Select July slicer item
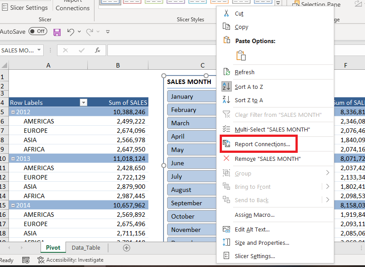365x267 pixels. coord(192,176)
